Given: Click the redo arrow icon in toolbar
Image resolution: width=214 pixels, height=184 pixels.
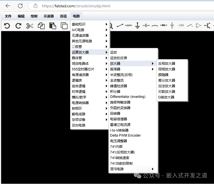Looking at the screenshot, I should tap(18, 26).
